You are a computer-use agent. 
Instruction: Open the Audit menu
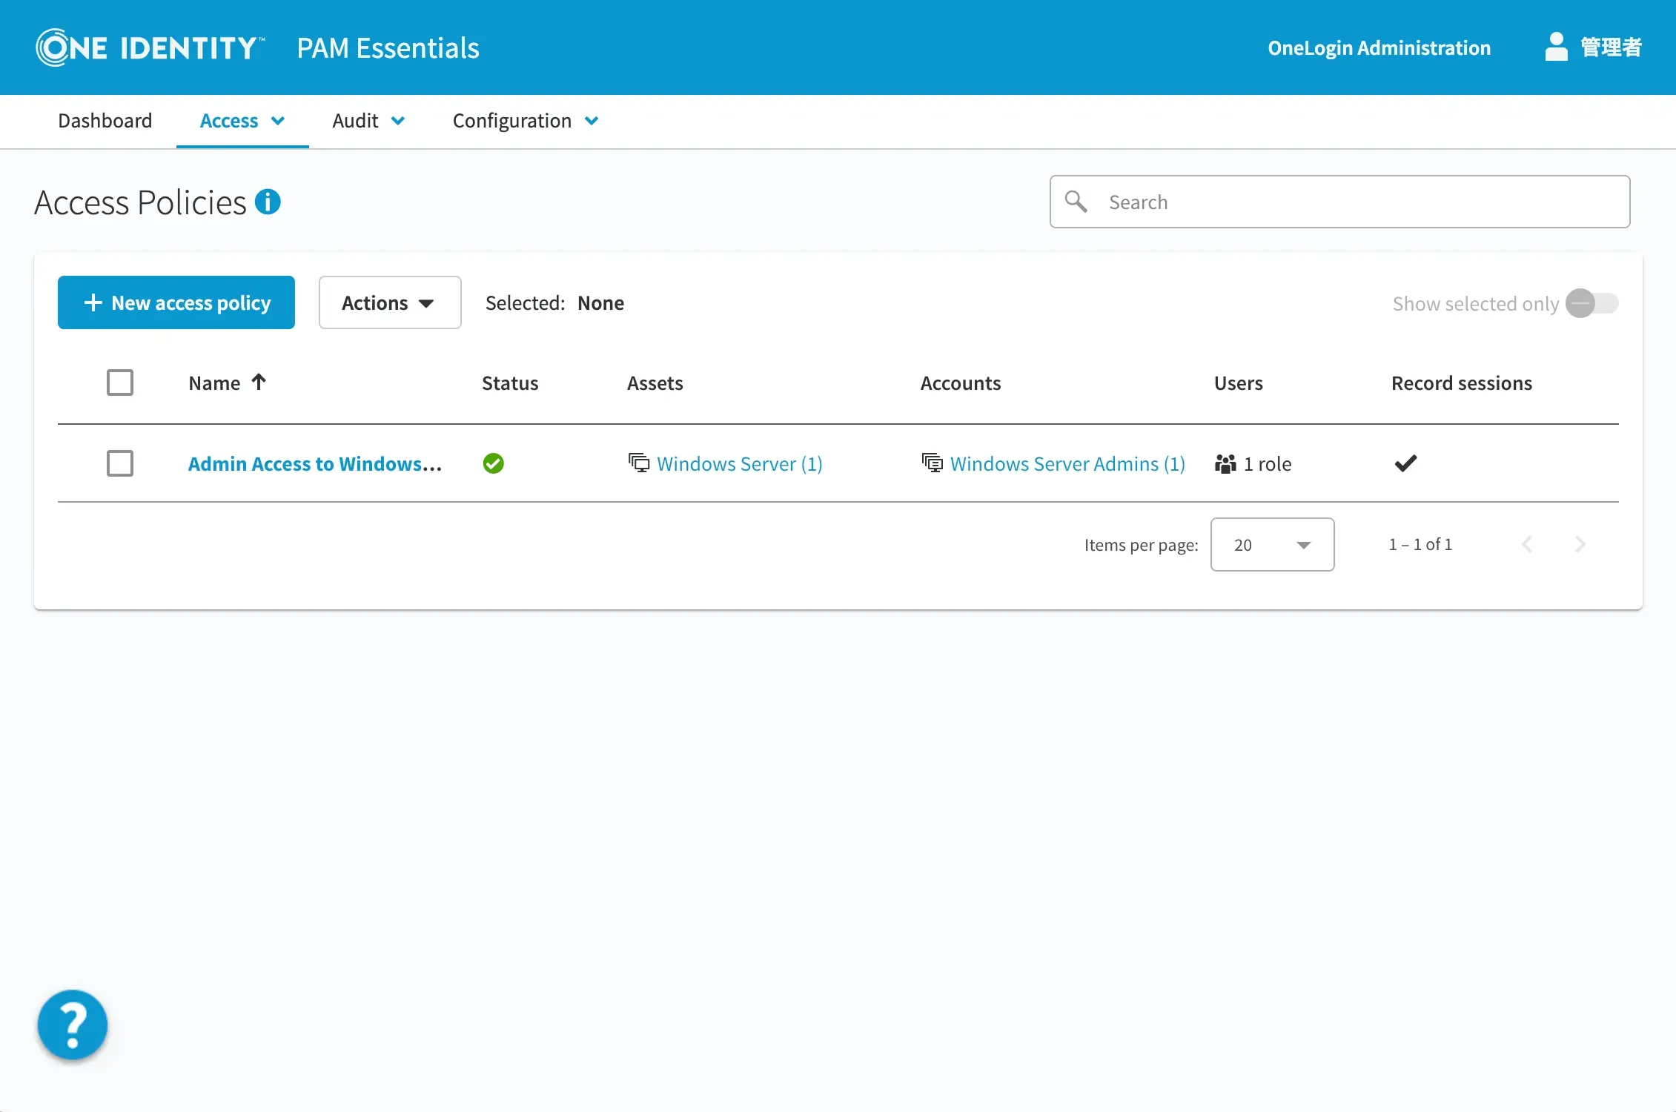(x=368, y=121)
